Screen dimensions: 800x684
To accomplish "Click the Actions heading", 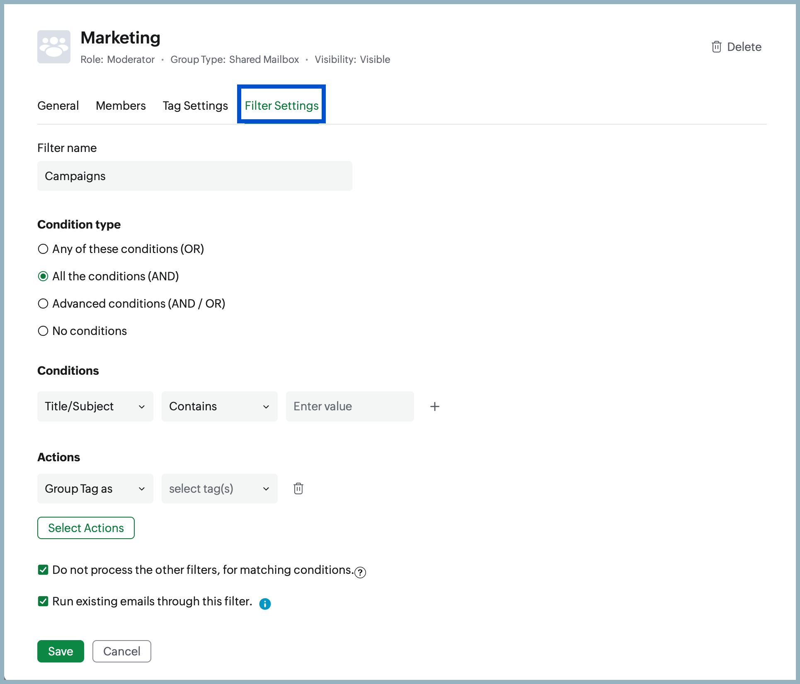I will (58, 457).
